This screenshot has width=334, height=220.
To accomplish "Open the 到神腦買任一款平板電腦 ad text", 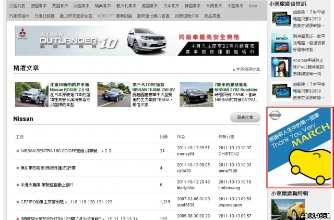I will pos(309,43).
